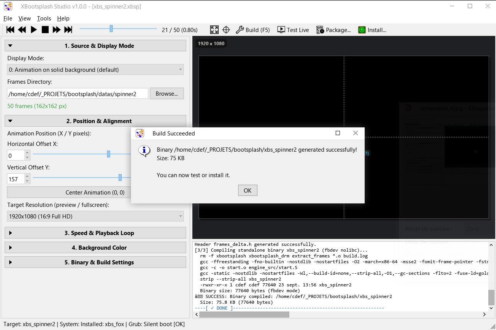Open the Help menu
Image resolution: width=496 pixels, height=330 pixels.
click(x=63, y=18)
